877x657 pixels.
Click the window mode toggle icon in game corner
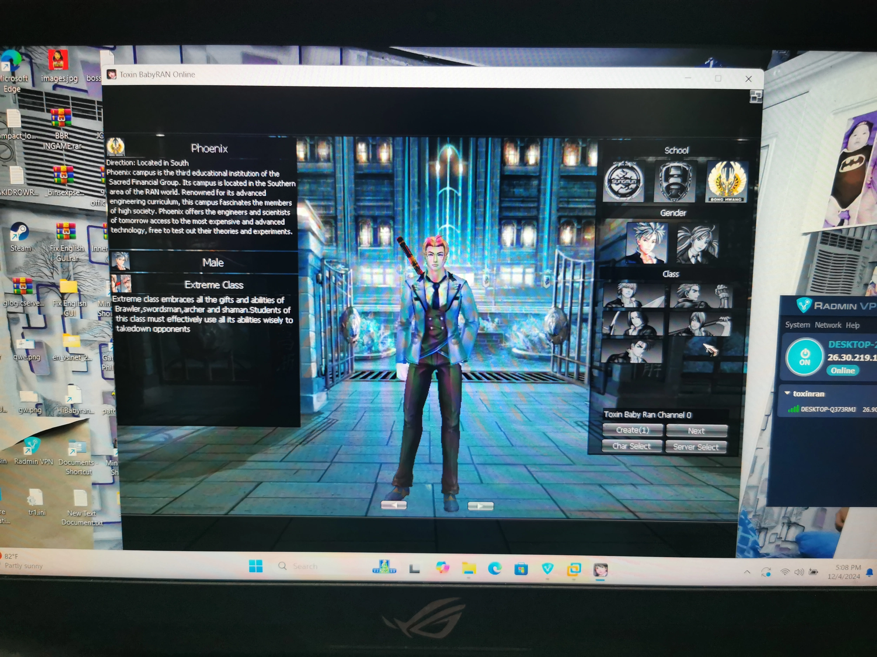pyautogui.click(x=756, y=97)
